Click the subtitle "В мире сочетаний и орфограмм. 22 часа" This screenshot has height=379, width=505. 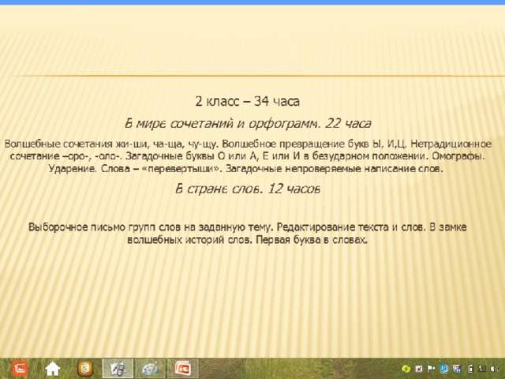248,123
